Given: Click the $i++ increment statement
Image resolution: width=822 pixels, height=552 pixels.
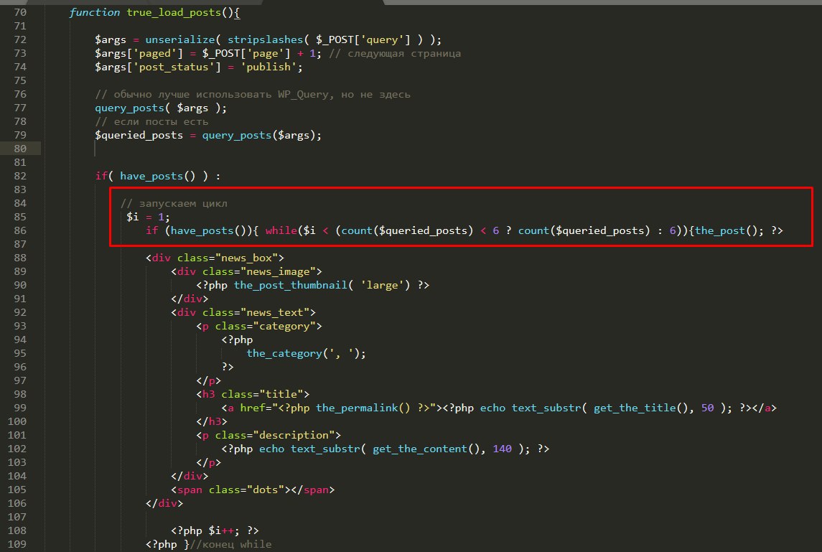Looking at the screenshot, I should click(x=224, y=530).
